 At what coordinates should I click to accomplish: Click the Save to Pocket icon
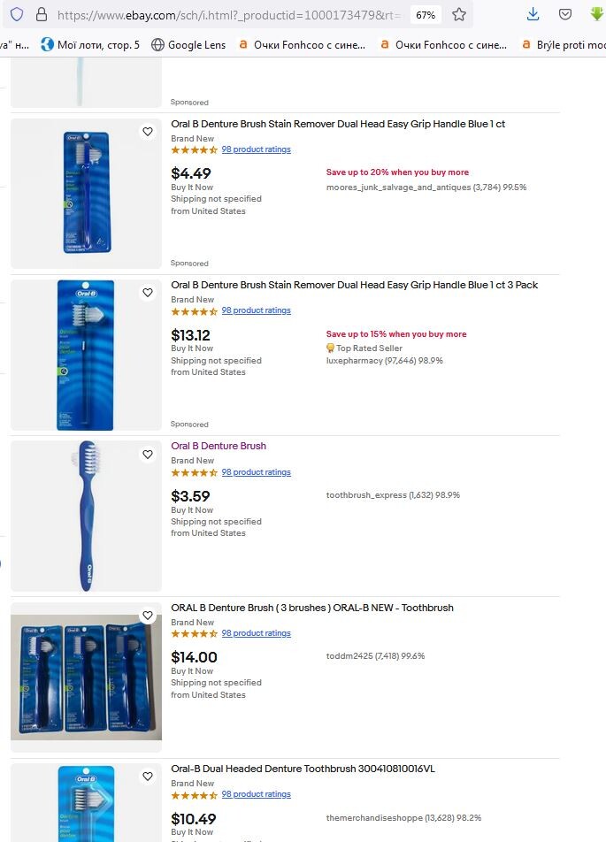(565, 15)
